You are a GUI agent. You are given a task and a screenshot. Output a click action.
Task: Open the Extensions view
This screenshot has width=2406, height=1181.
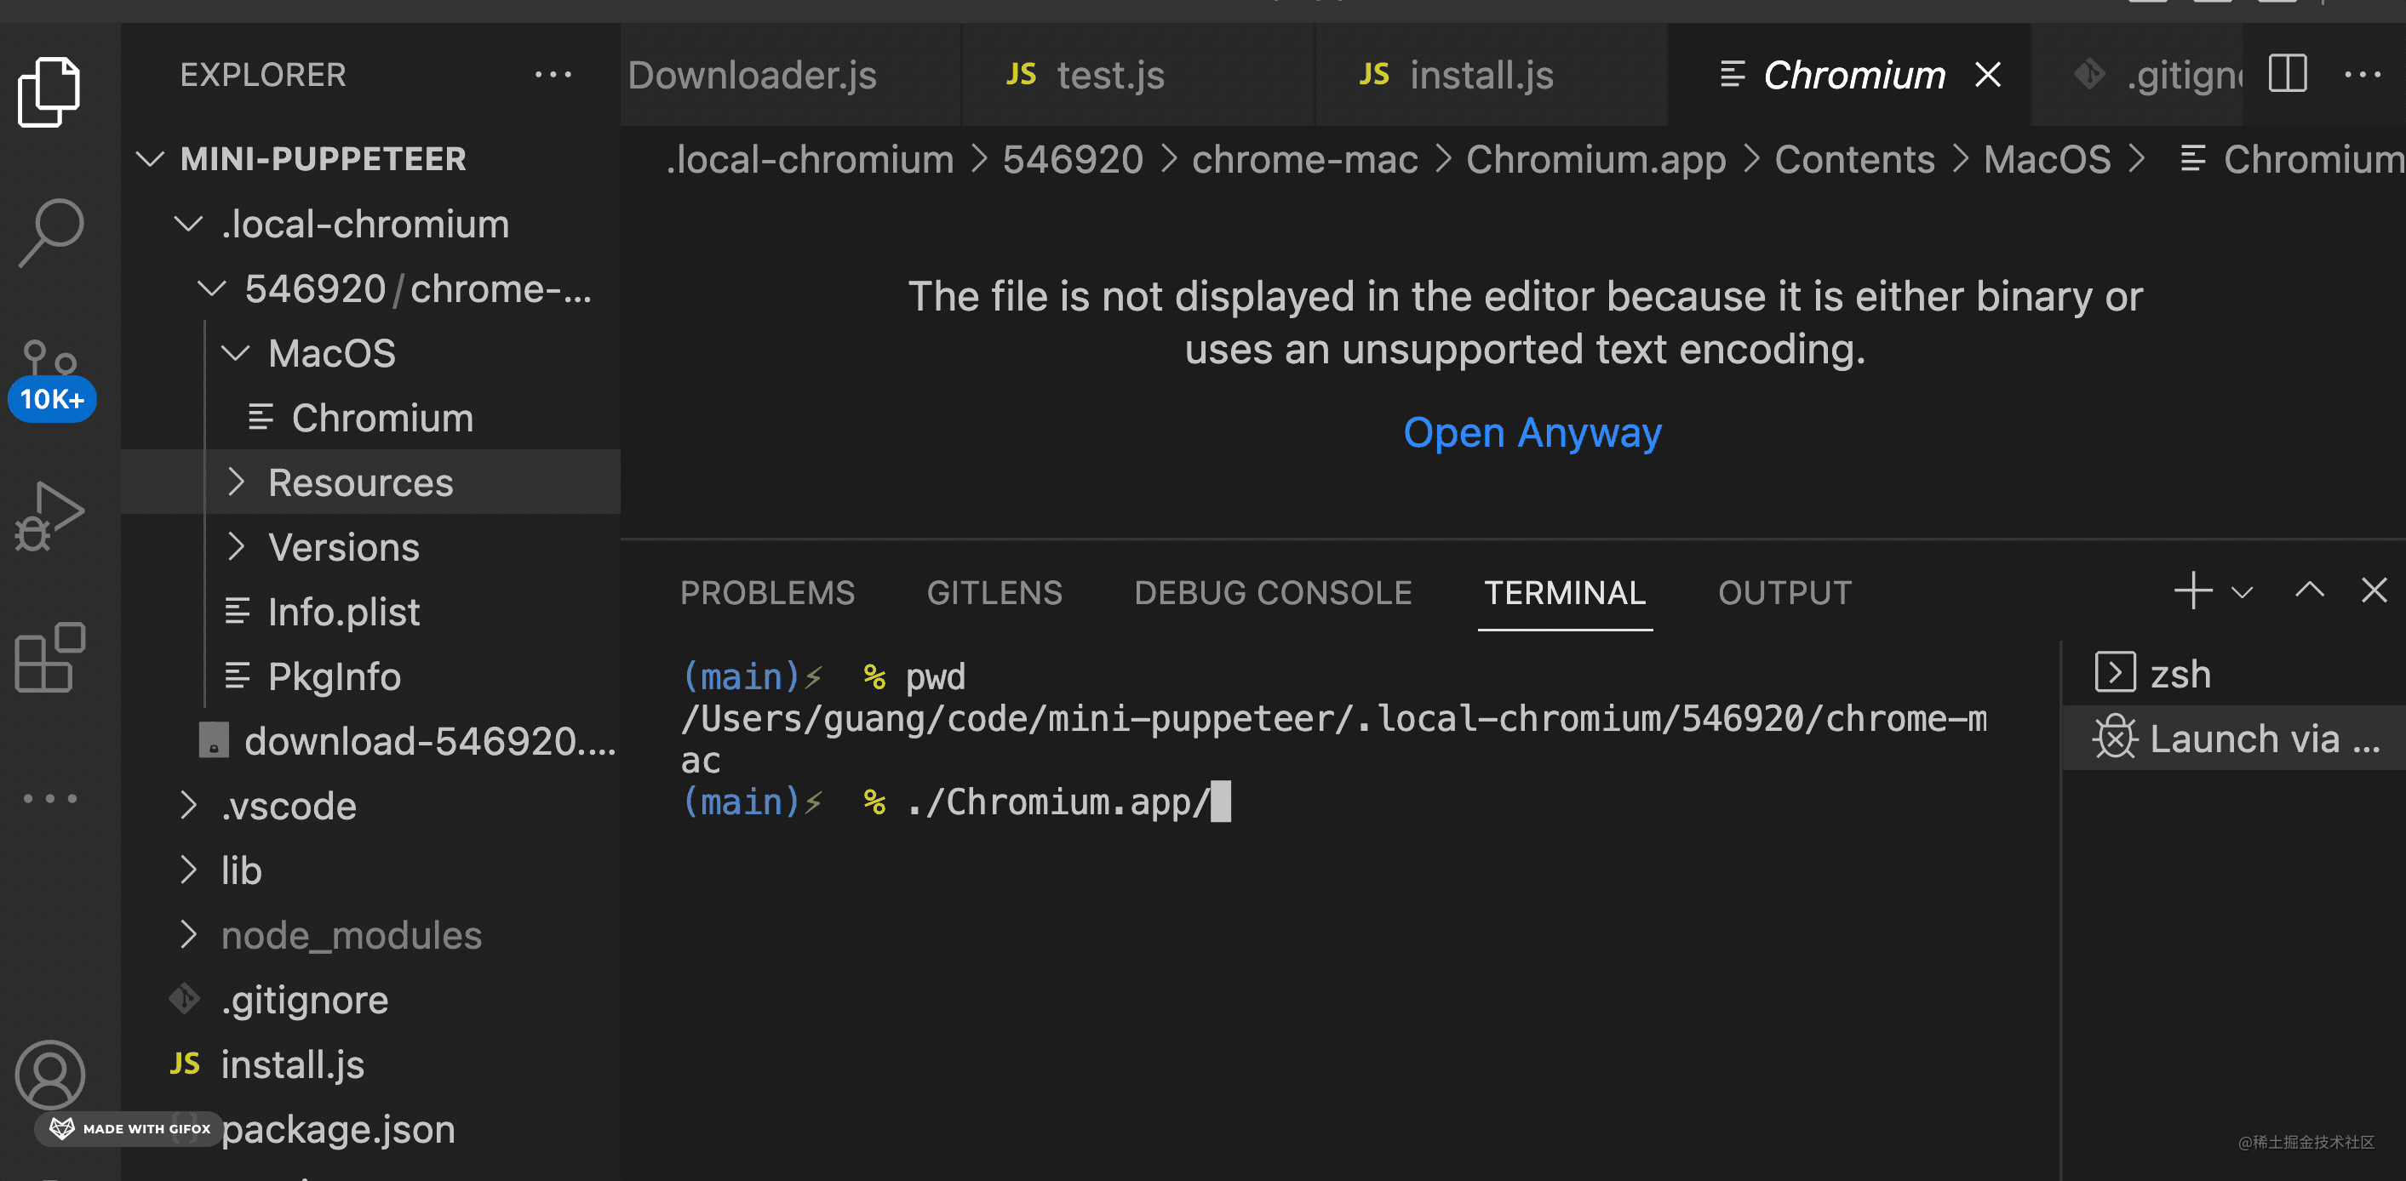tap(50, 659)
